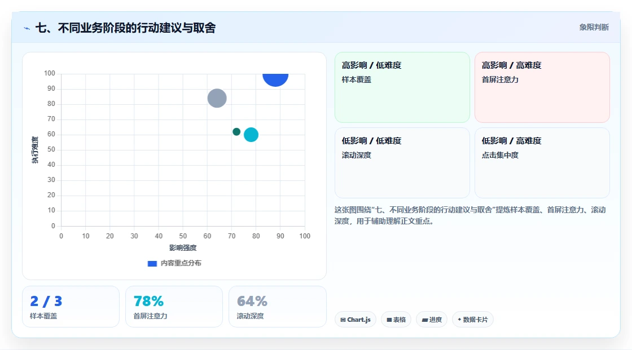
Task: Open the 高影响 / 低难度 quadrant card
Action: [402, 87]
